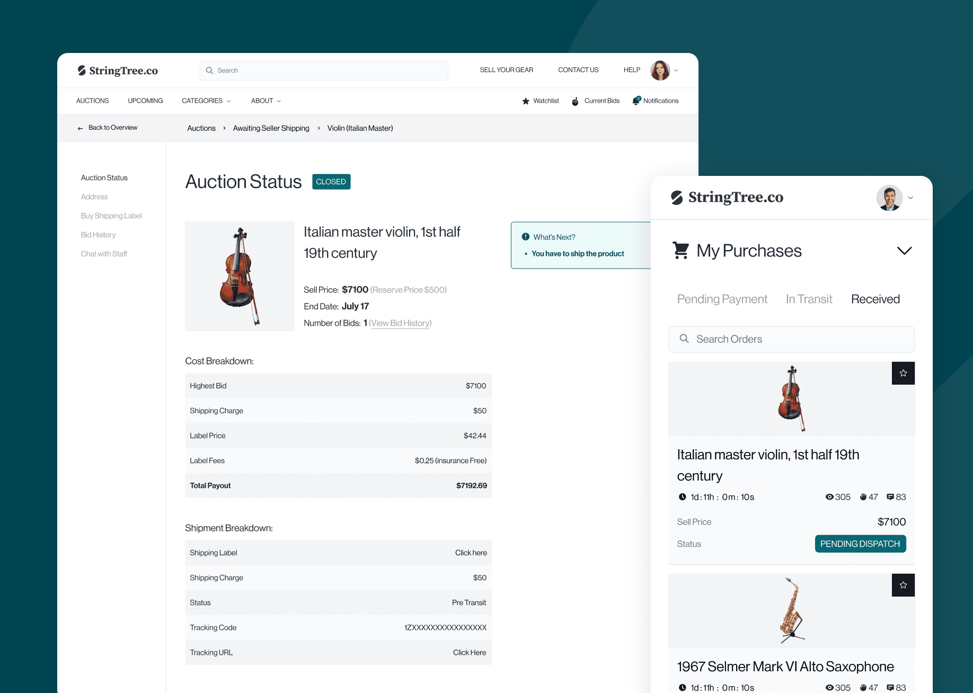Collapse the My Purchases section chevron

tap(904, 251)
